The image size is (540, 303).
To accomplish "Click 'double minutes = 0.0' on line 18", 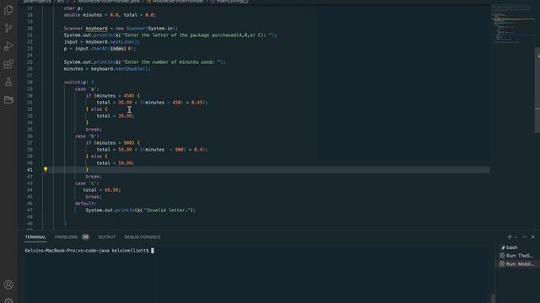I will (x=91, y=15).
